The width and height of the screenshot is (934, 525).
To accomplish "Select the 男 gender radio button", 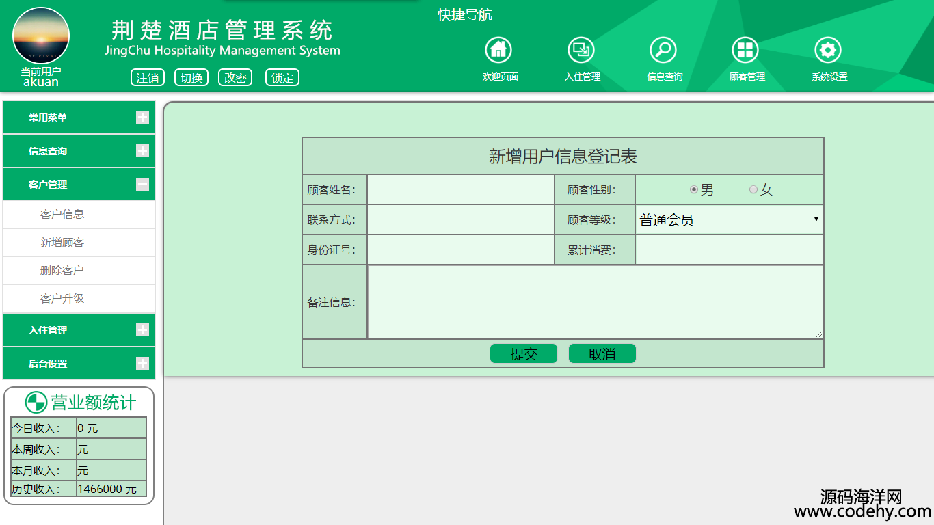I will coord(694,189).
